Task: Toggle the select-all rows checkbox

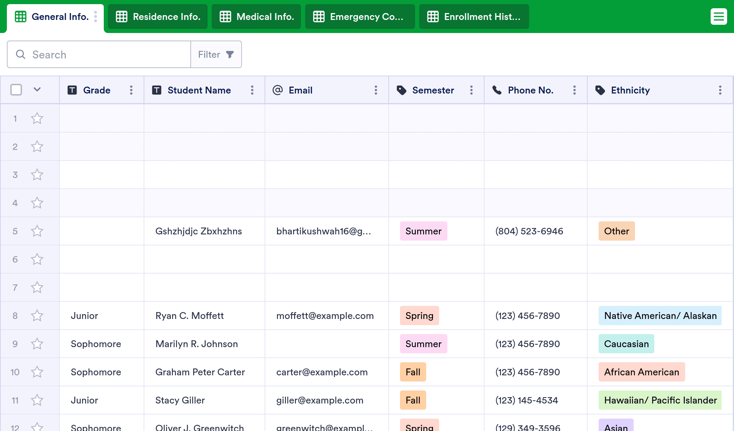Action: [x=16, y=90]
